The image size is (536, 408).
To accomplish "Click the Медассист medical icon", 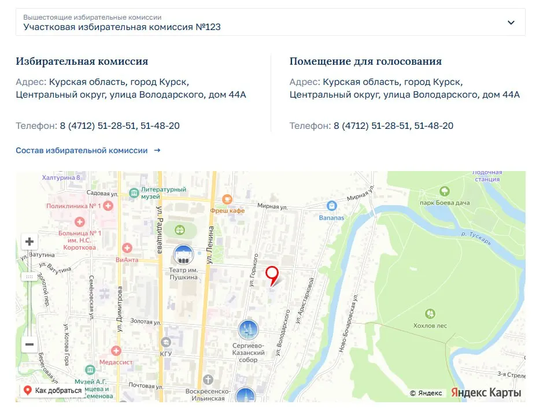I will [x=116, y=351].
